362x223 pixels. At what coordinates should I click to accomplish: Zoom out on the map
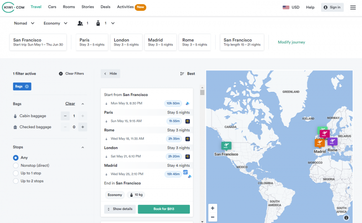tap(212, 217)
